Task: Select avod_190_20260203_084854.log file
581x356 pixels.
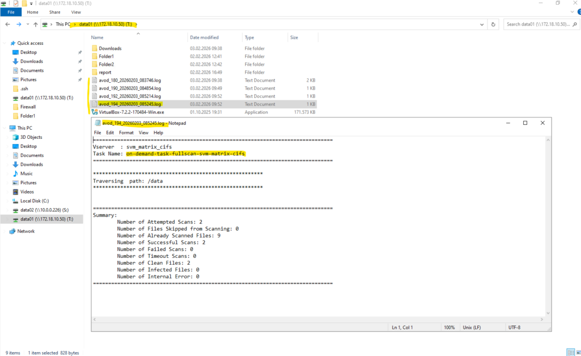Action: click(x=130, y=88)
